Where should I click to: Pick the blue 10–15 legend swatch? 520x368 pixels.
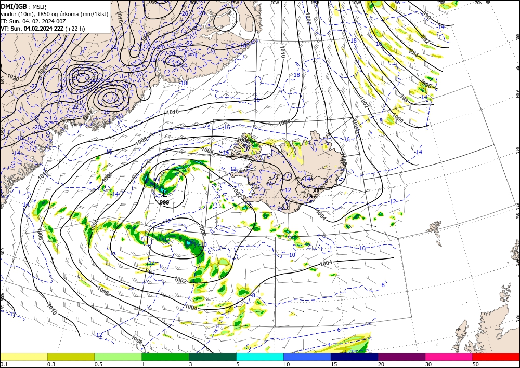pos(307,357)
